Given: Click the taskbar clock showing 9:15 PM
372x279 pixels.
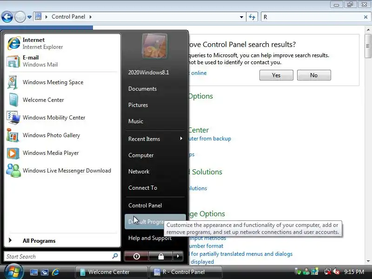Looking at the screenshot, I should point(354,272).
